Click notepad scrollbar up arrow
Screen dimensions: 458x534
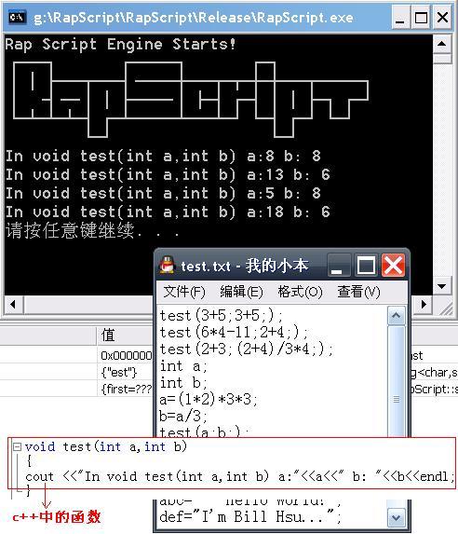click(x=396, y=315)
